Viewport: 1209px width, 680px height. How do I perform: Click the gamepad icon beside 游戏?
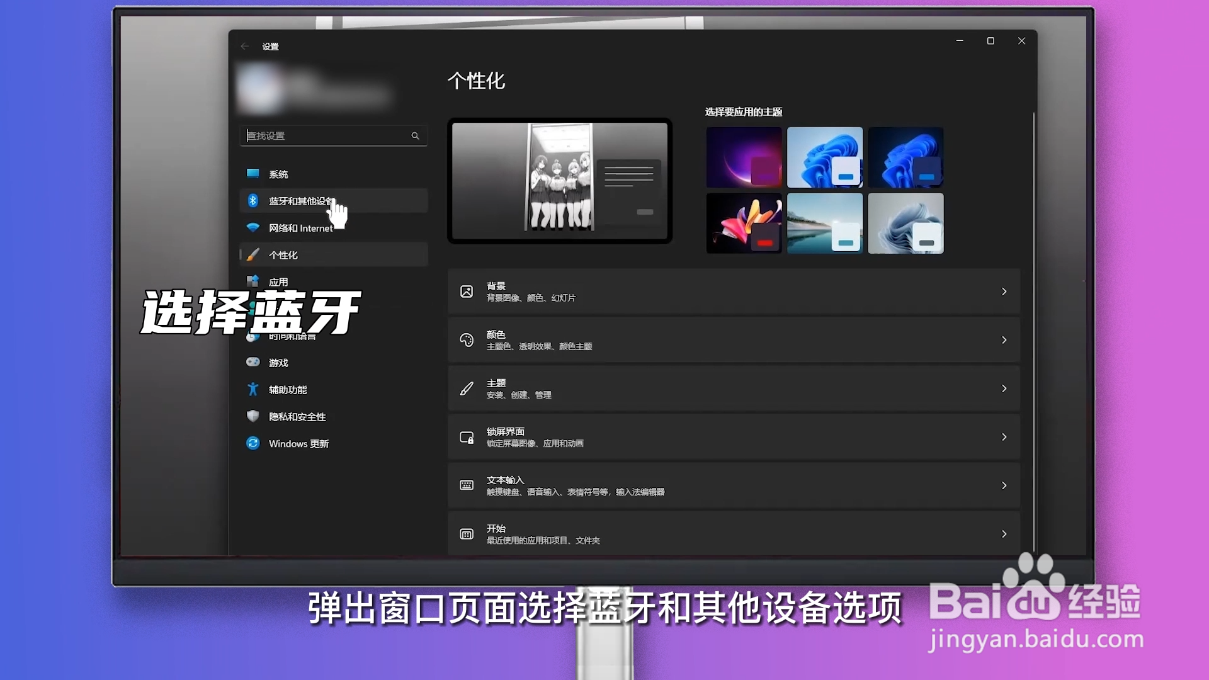click(x=253, y=362)
